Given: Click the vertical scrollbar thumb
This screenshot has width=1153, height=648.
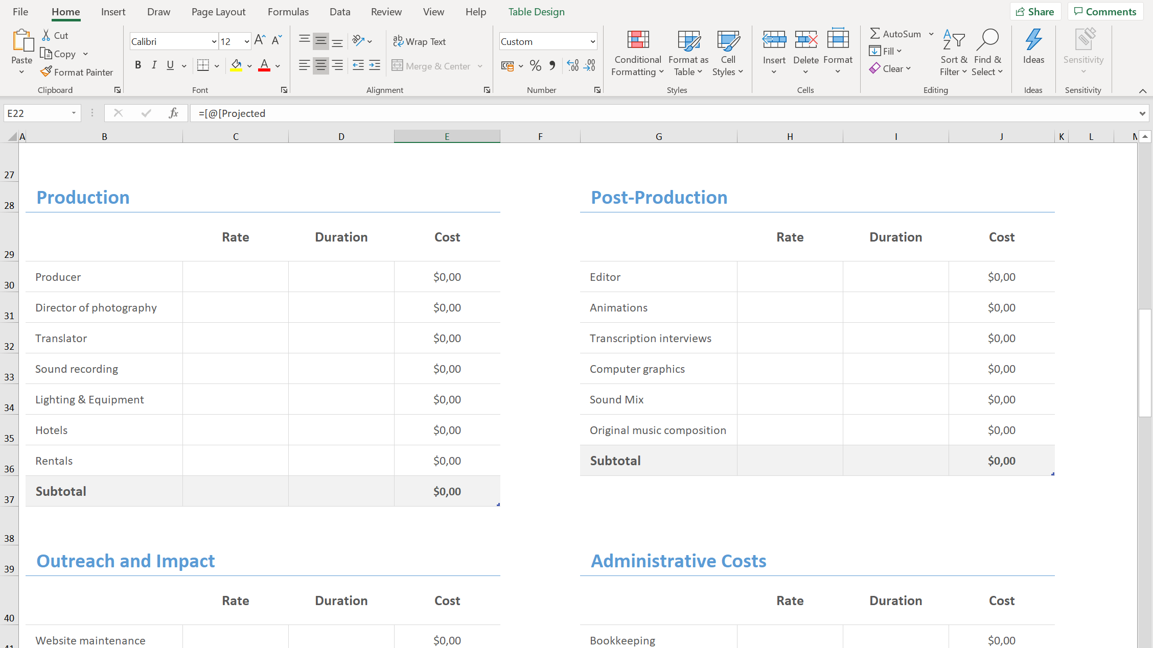Looking at the screenshot, I should coord(1145,363).
